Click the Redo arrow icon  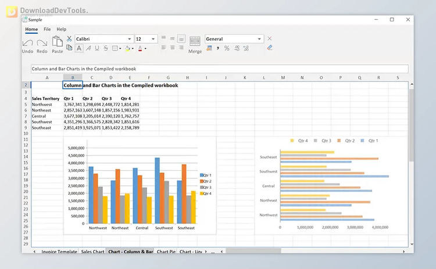pyautogui.click(x=42, y=44)
